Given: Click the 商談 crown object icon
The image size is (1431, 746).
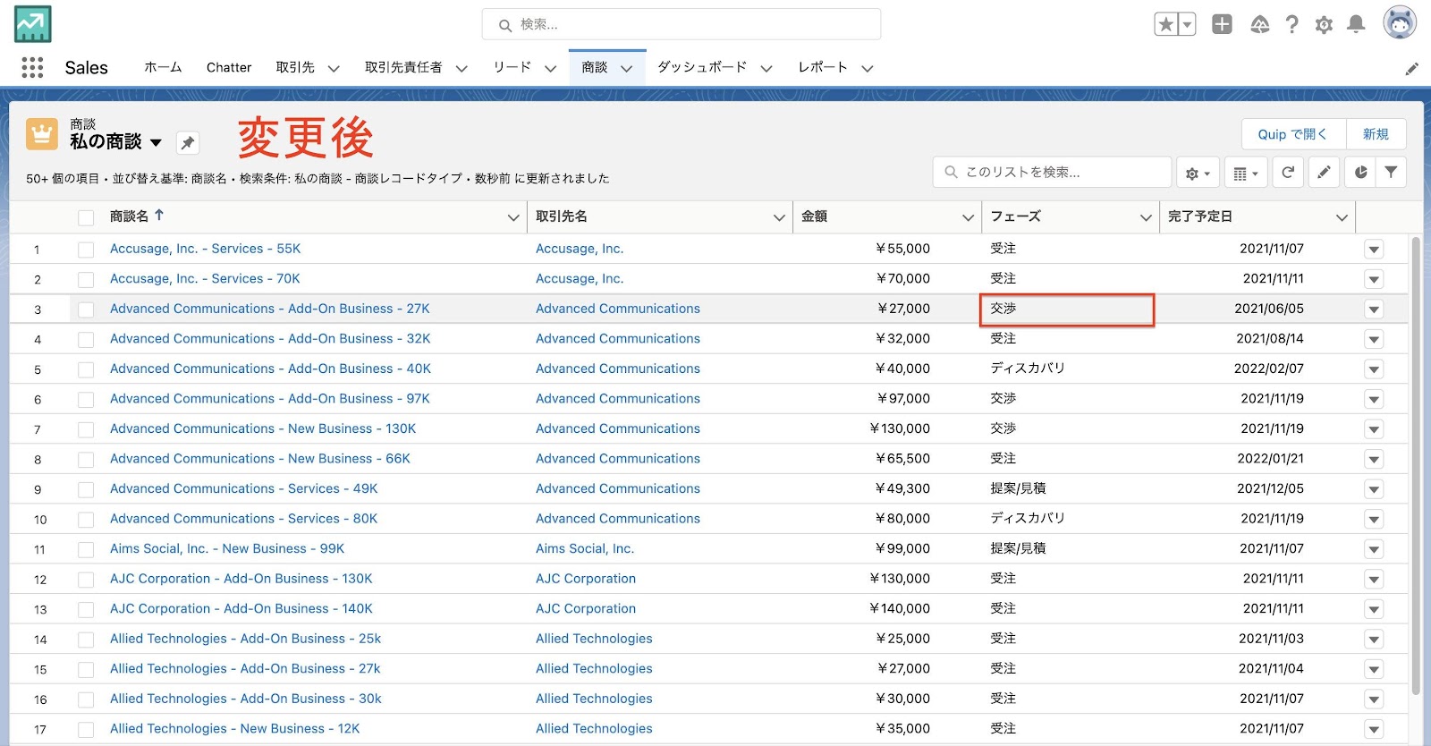Looking at the screenshot, I should 42,134.
